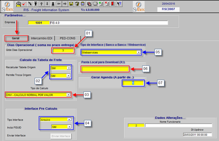Click the help question mark pointer icon
Screen dimensions: 219x141
(x=119, y=4)
